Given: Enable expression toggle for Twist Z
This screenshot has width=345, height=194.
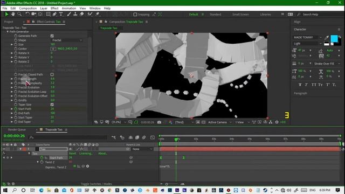Looking at the screenshot, I should tap(74, 167).
